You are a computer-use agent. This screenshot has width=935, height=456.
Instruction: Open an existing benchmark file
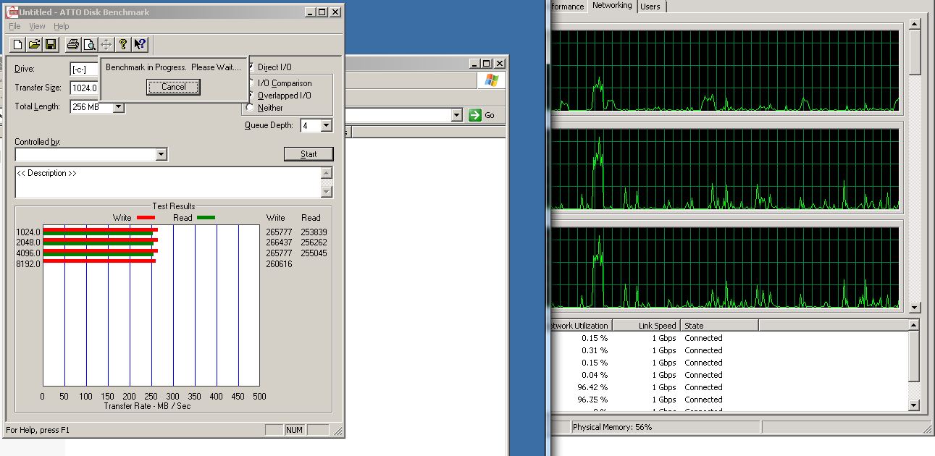click(34, 45)
